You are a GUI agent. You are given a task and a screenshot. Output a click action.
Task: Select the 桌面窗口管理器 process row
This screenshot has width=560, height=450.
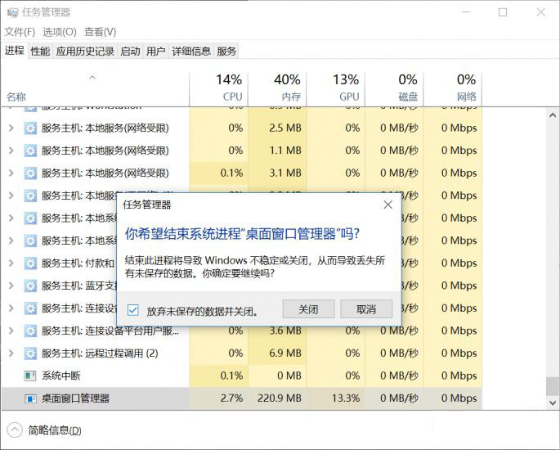pos(242,398)
